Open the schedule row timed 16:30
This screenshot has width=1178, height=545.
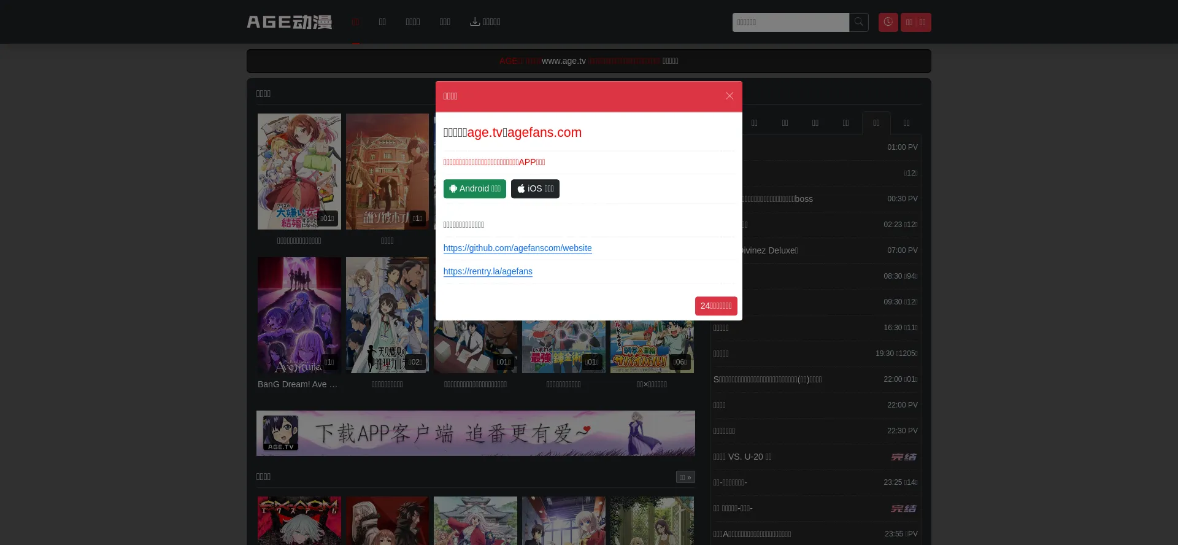pos(817,328)
